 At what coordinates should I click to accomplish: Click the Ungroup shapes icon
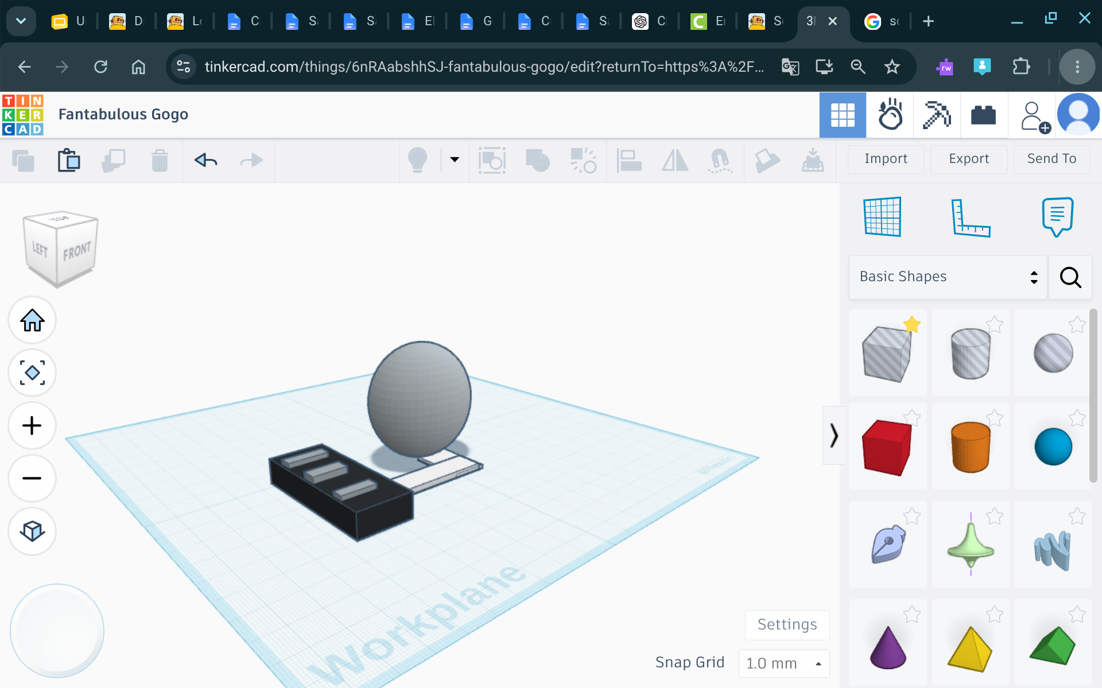tap(584, 160)
